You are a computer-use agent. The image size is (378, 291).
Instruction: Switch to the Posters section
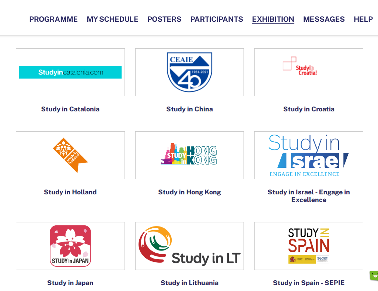(164, 19)
